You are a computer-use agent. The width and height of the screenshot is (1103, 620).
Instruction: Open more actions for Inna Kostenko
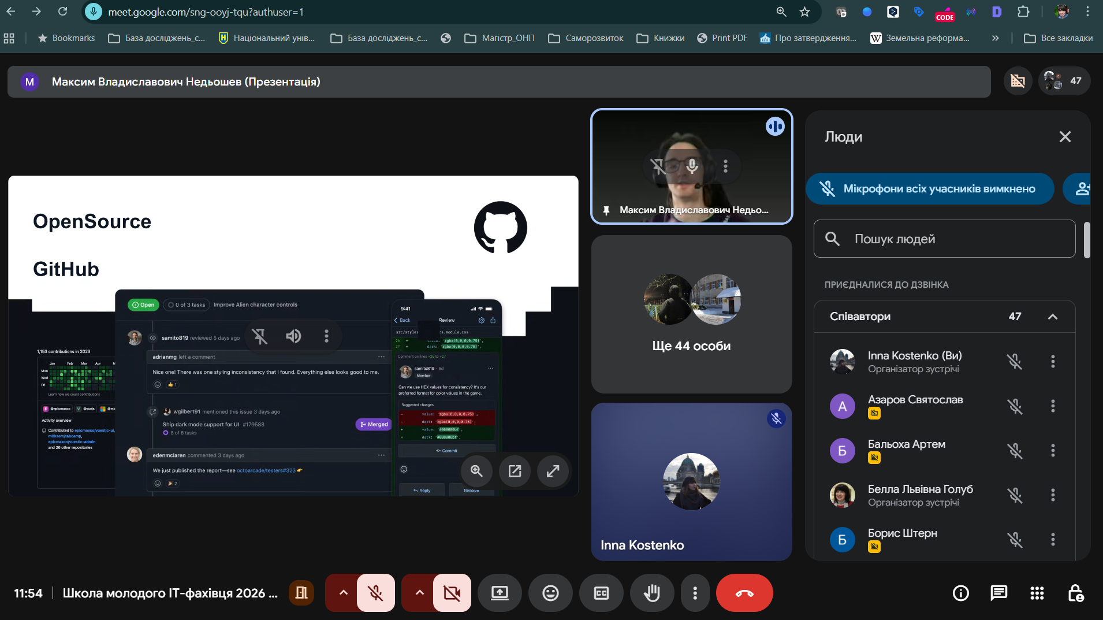1053,362
